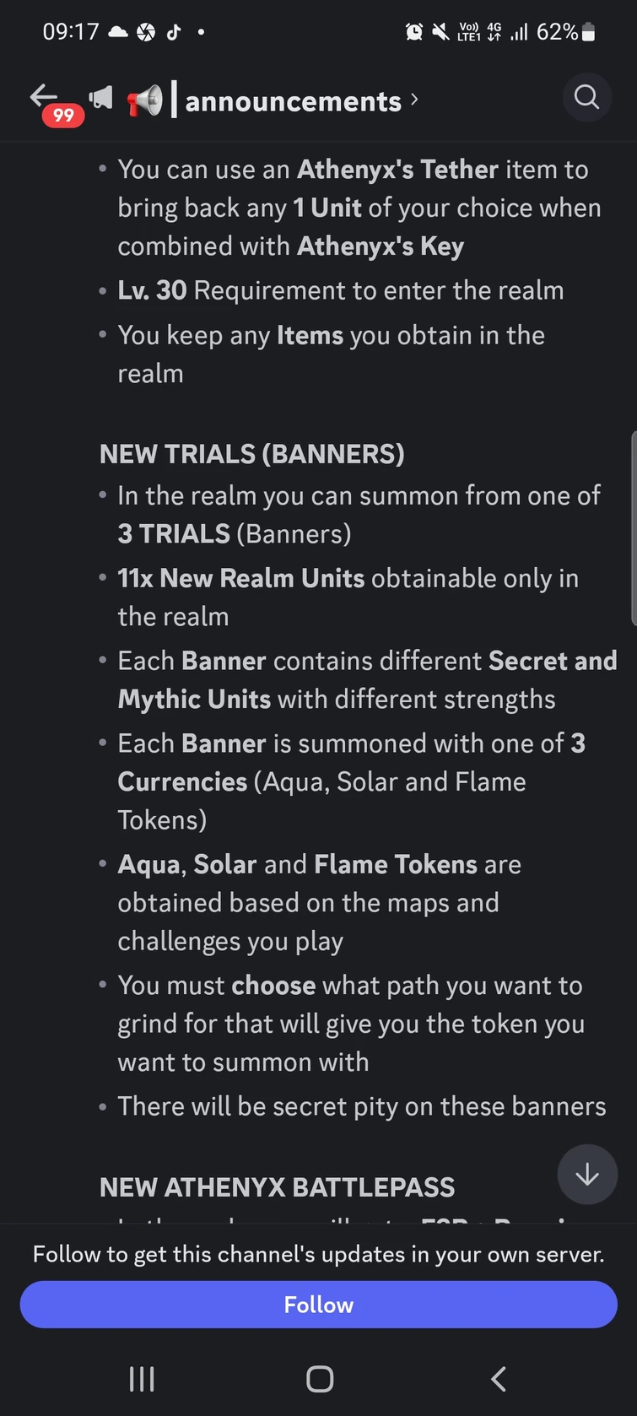The width and height of the screenshot is (637, 1416).
Task: Tap the TikTok icon in status bar
Action: click(173, 32)
